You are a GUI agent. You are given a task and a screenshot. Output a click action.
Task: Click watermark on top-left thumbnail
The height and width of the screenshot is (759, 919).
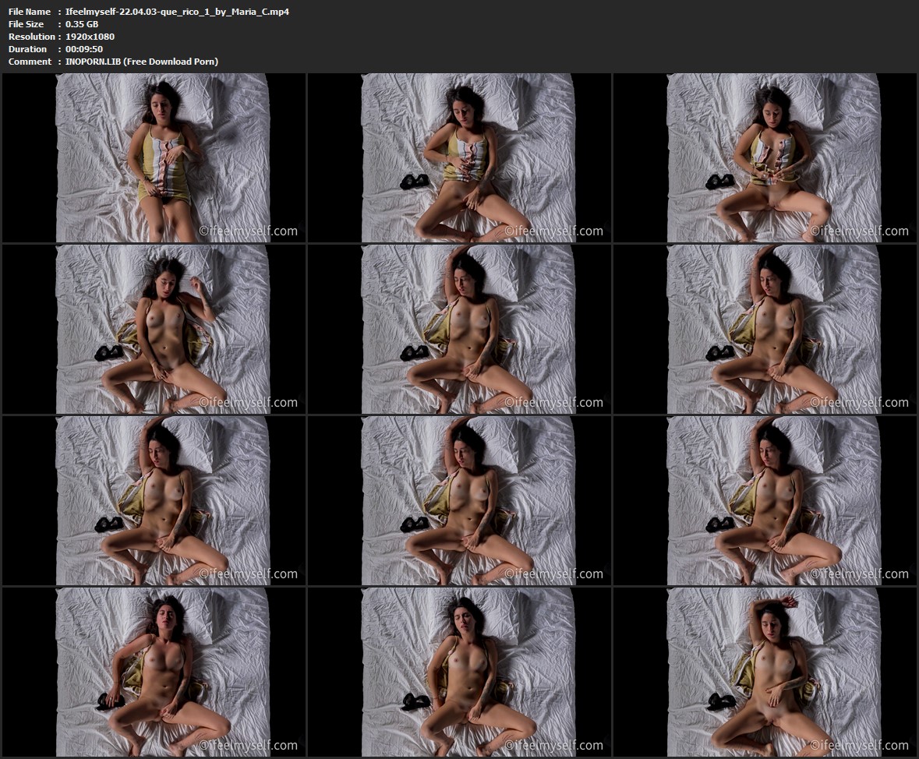[x=248, y=231]
